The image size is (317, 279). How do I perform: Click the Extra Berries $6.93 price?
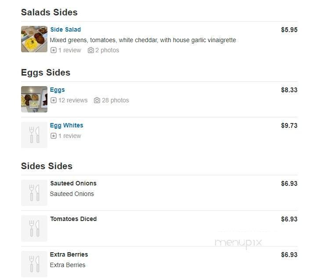(289, 254)
